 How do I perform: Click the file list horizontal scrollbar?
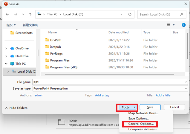[x=109, y=74]
